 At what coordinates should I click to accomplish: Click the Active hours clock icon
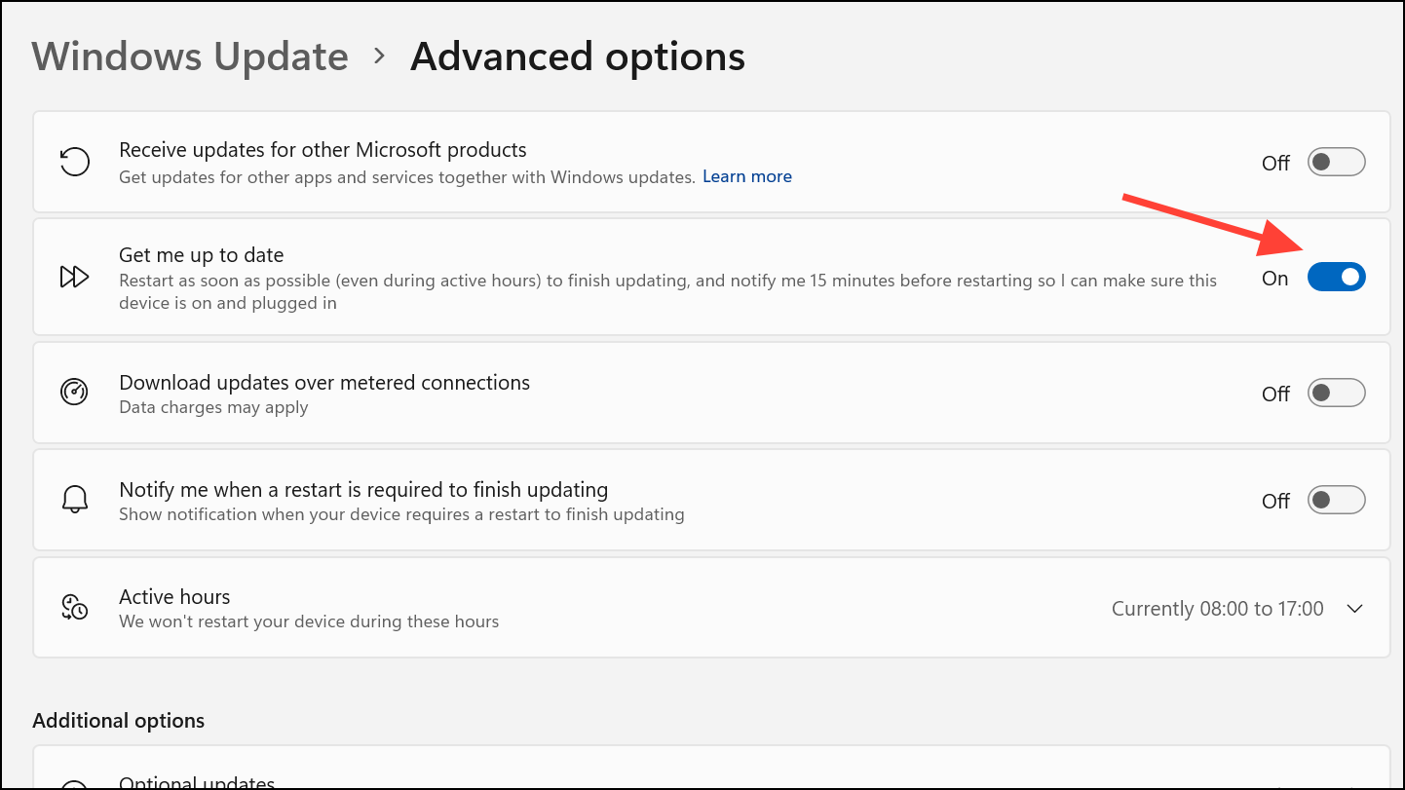tap(75, 608)
